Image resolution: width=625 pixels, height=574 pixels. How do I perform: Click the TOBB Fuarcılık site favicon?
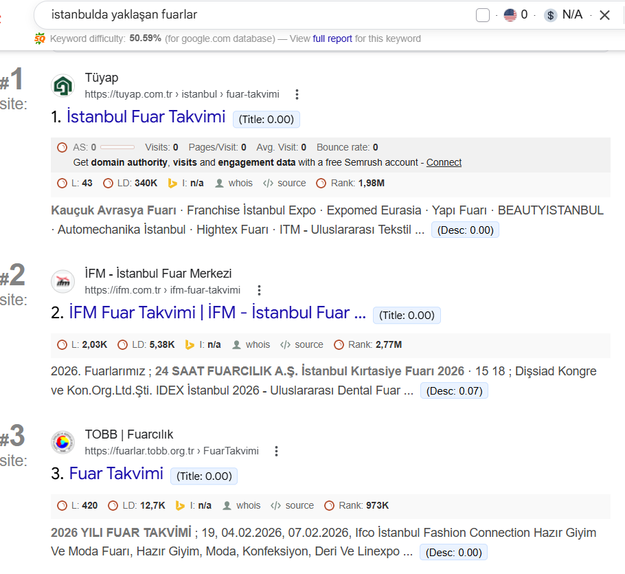[62, 442]
